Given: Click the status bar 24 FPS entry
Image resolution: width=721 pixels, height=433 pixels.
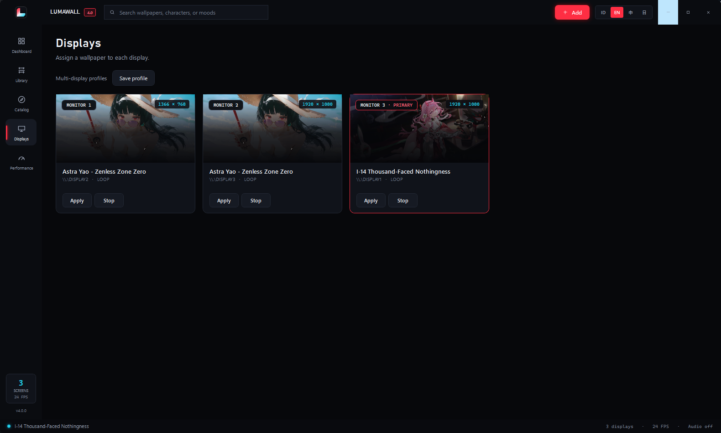Looking at the screenshot, I should pos(661,427).
